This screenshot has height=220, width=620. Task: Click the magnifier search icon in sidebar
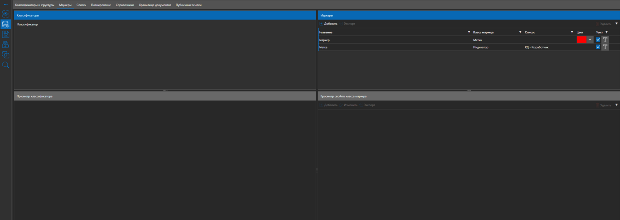pyautogui.click(x=6, y=65)
